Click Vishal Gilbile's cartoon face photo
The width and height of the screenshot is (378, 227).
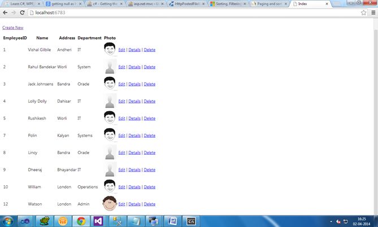[x=110, y=49]
